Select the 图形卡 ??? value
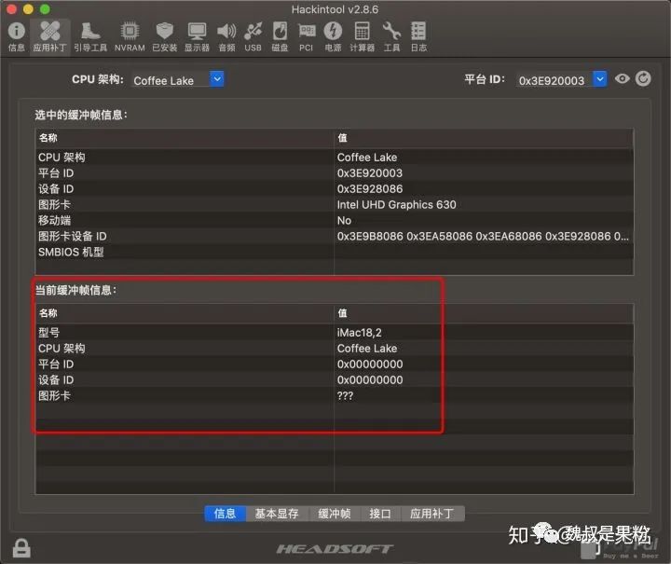Viewport: 671px width, 564px height. click(x=345, y=396)
